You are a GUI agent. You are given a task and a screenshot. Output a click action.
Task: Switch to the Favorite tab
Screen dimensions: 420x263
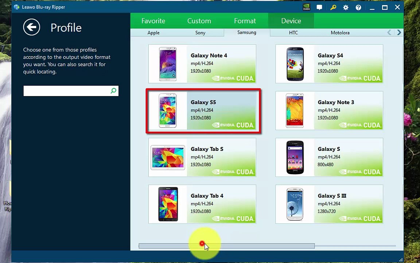tap(153, 21)
